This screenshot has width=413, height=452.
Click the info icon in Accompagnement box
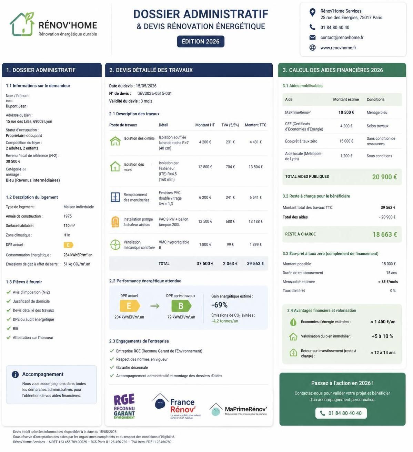tap(15, 374)
